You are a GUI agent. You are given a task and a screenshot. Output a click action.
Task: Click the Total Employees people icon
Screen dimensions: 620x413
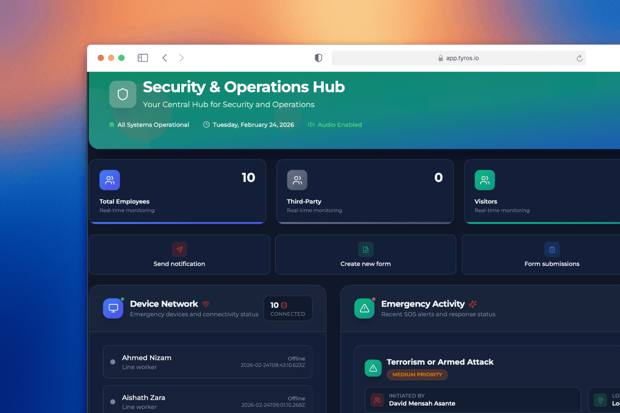[x=110, y=180]
